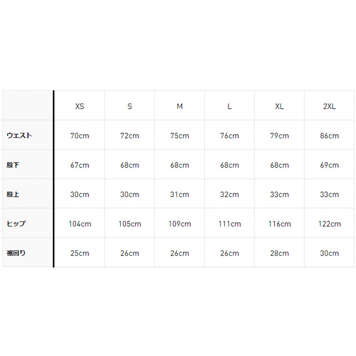Click the 75cm waist value for M
The width and height of the screenshot is (356, 356).
coord(180,136)
